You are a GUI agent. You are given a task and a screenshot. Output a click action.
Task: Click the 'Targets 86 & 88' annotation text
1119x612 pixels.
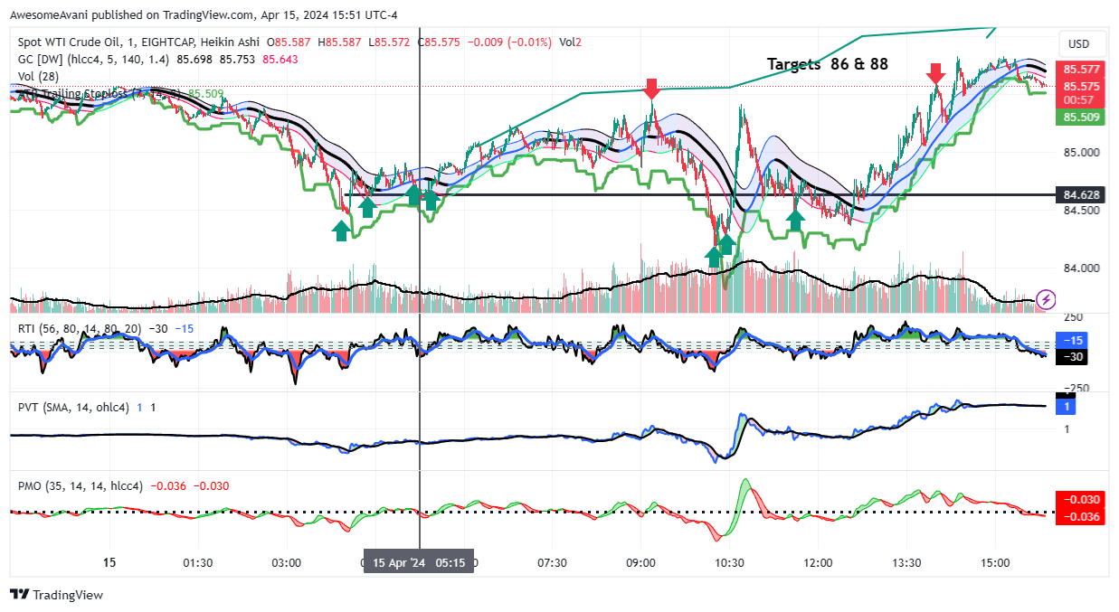click(828, 64)
